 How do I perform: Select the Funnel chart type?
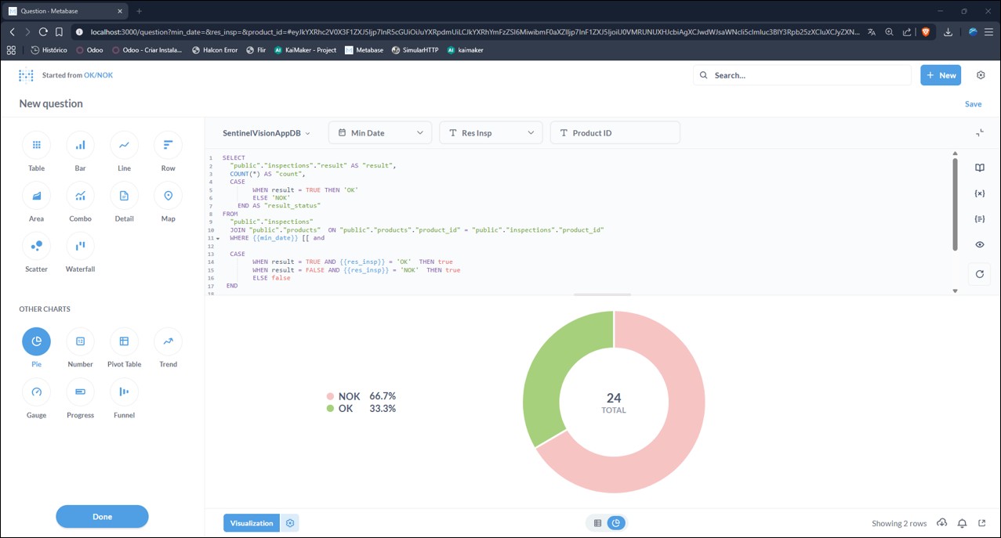pos(124,392)
